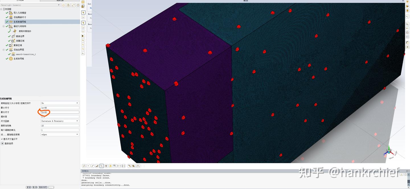Select the node (dot) selection filter

pyautogui.click(x=88, y=166)
